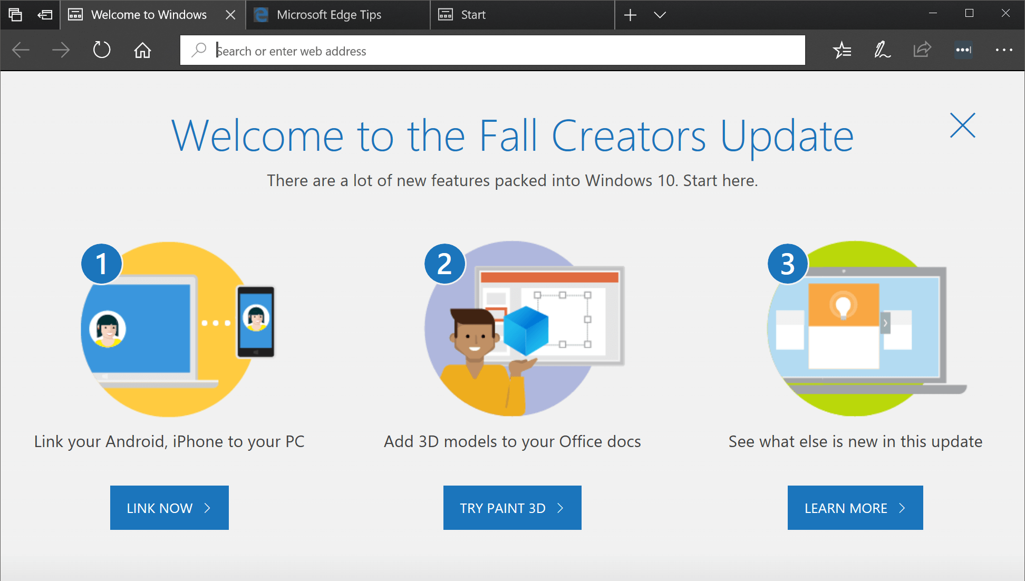Viewport: 1025px width, 581px height.
Task: Click the Refresh/reload page icon
Action: coord(100,51)
